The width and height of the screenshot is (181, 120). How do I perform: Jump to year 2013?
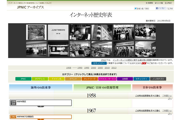114,68
